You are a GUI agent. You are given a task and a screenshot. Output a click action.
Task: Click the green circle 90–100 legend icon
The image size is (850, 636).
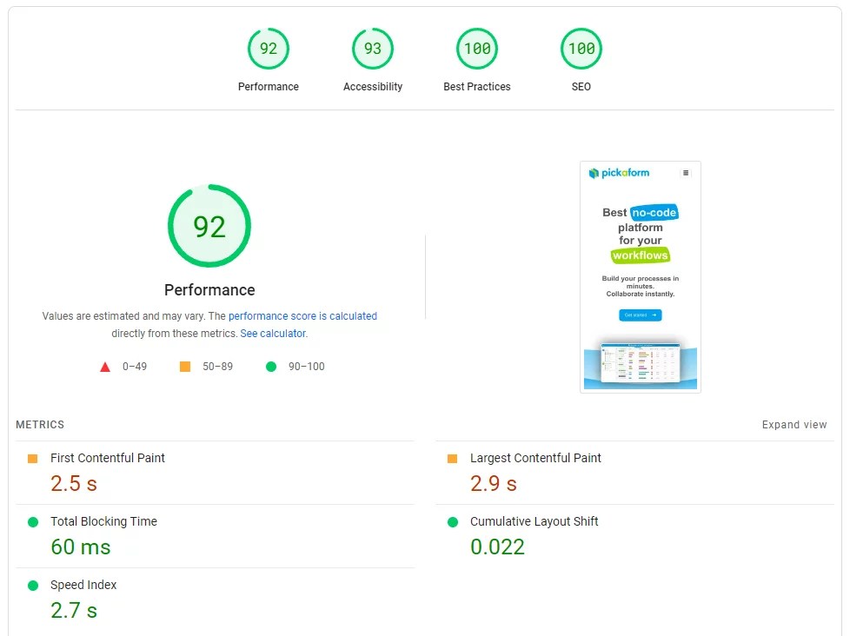[271, 367]
